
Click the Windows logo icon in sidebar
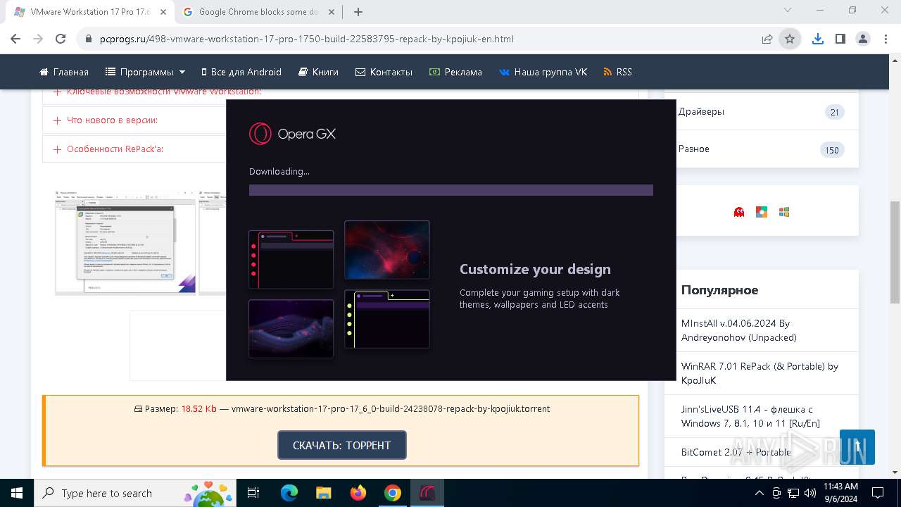point(784,212)
